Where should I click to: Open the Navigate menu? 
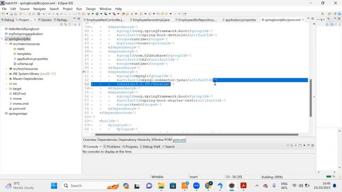tap(40, 9)
